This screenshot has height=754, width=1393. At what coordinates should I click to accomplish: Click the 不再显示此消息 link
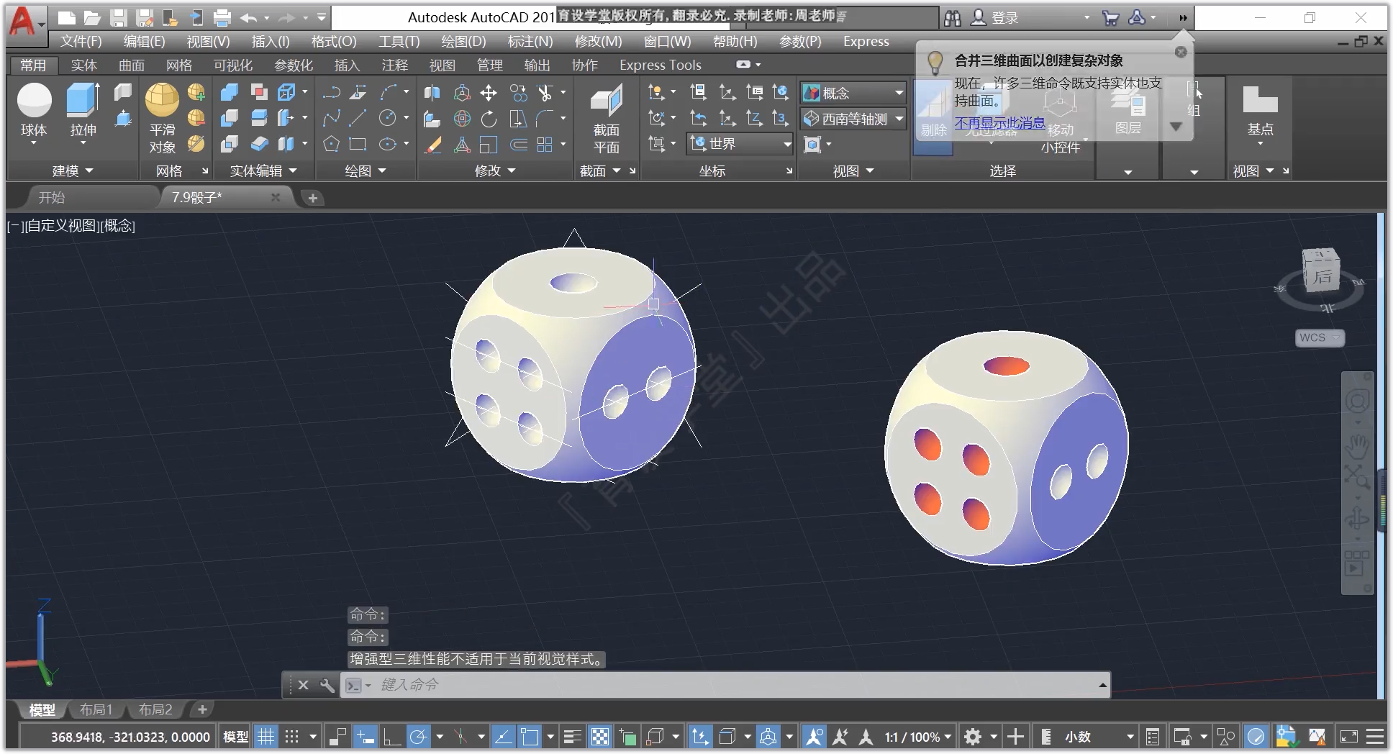point(999,122)
